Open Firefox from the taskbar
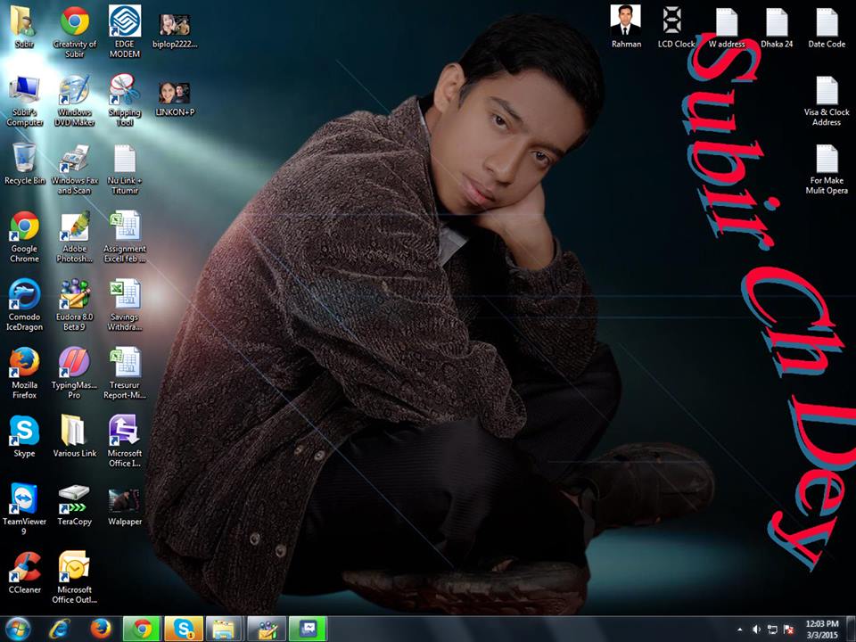The width and height of the screenshot is (856, 642). [x=101, y=630]
